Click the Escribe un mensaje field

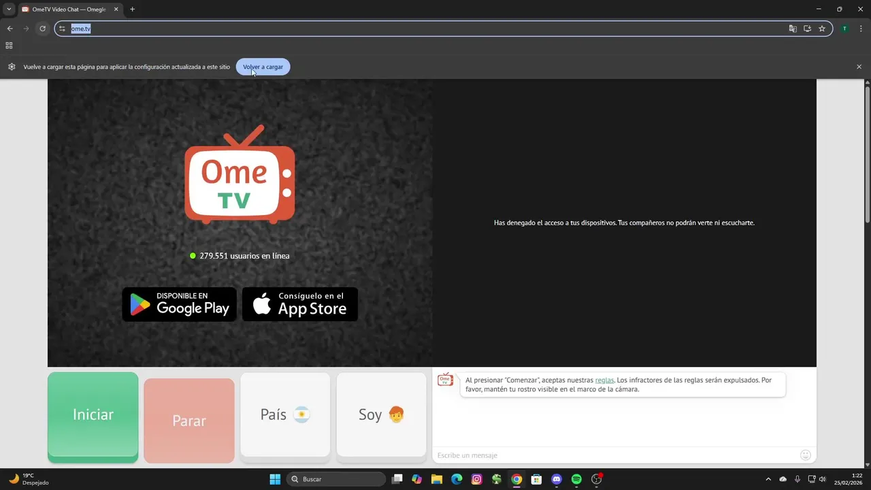[616, 455]
